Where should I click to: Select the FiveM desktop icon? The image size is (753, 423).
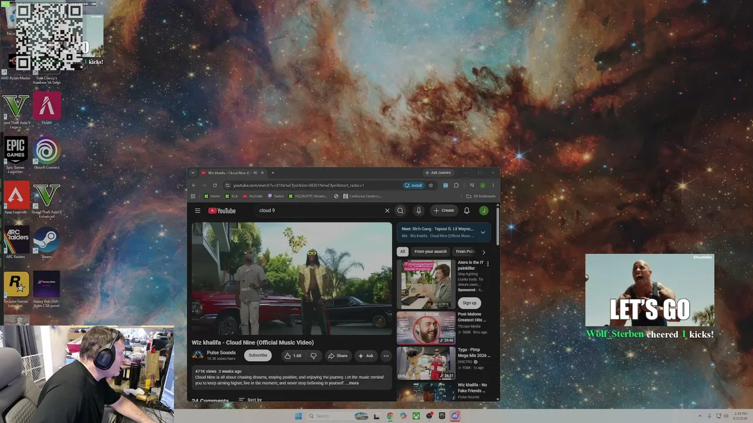point(46,109)
